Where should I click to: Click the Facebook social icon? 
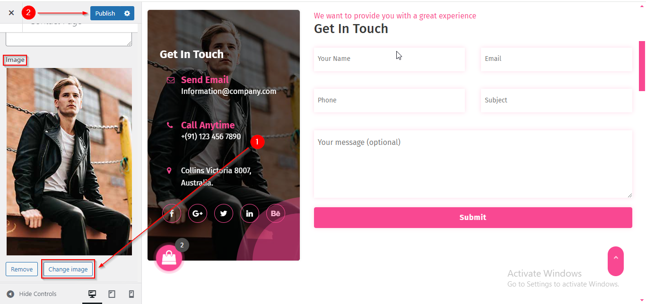172,213
